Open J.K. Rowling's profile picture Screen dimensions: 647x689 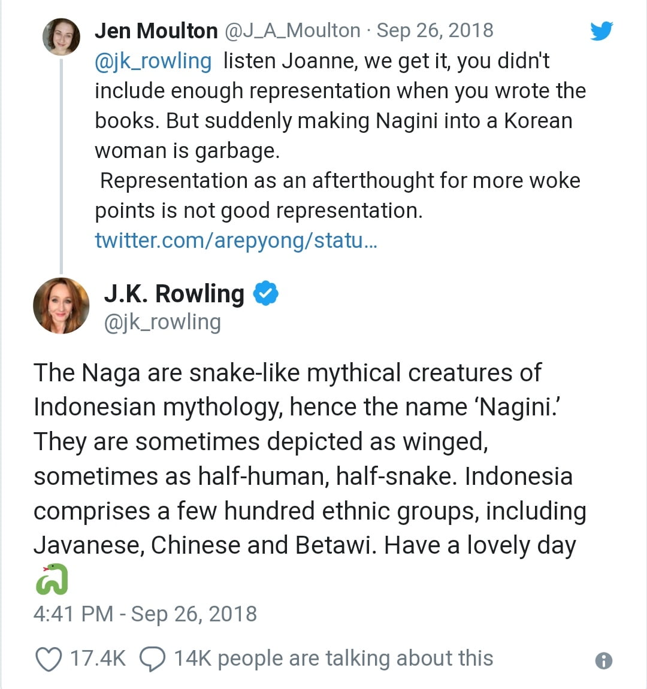click(61, 305)
